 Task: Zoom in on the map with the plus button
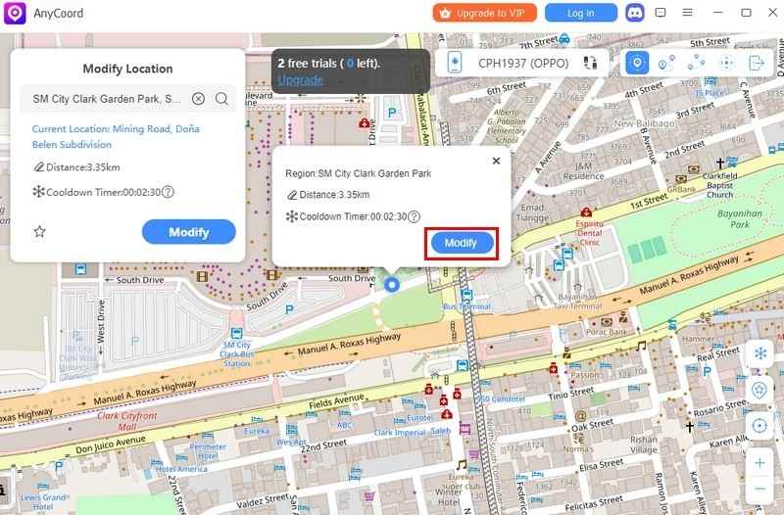click(759, 462)
